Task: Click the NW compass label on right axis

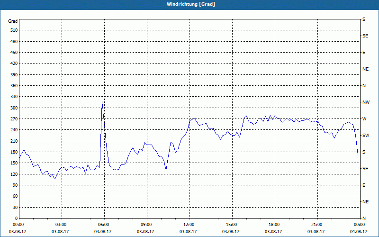Action: (x=366, y=102)
